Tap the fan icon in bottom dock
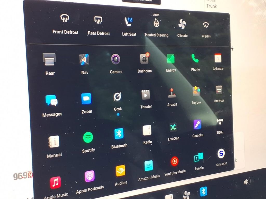 (187, 195)
